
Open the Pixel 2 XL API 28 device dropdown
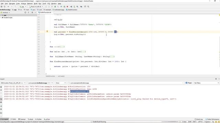[x=36, y=6]
